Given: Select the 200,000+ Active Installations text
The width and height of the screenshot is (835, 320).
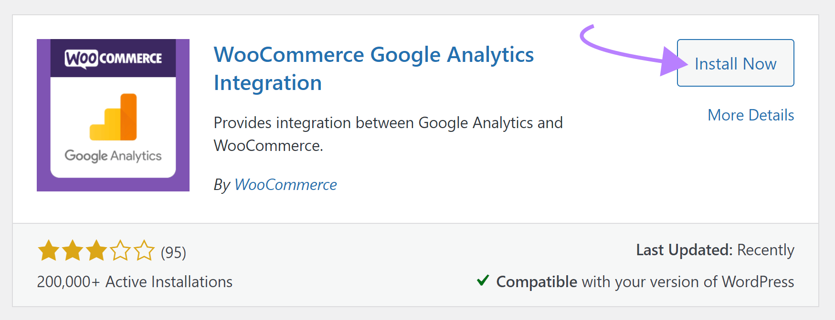Looking at the screenshot, I should pyautogui.click(x=135, y=281).
